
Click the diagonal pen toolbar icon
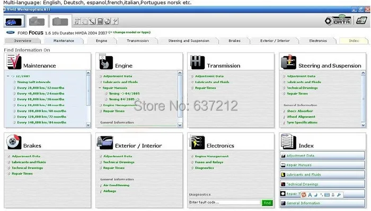[92, 21]
